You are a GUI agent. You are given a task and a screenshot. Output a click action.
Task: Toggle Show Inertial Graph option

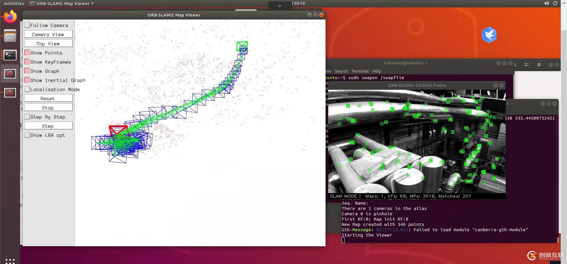click(x=27, y=80)
